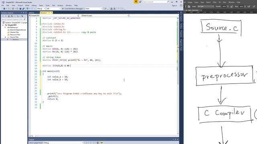Select the Resource Files folder

[x=15, y=35]
